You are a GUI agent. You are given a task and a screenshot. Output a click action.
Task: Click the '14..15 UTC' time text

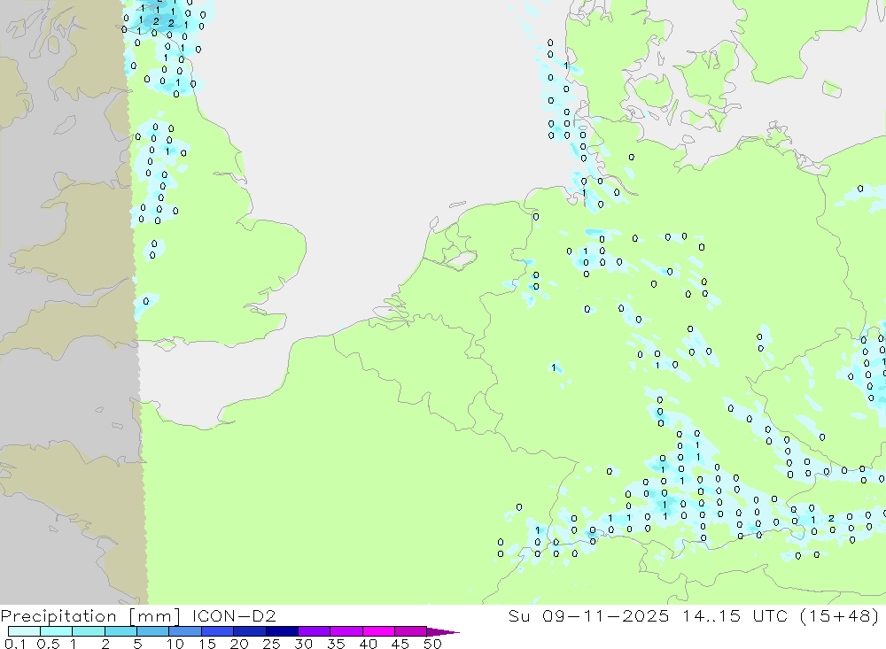(x=734, y=615)
